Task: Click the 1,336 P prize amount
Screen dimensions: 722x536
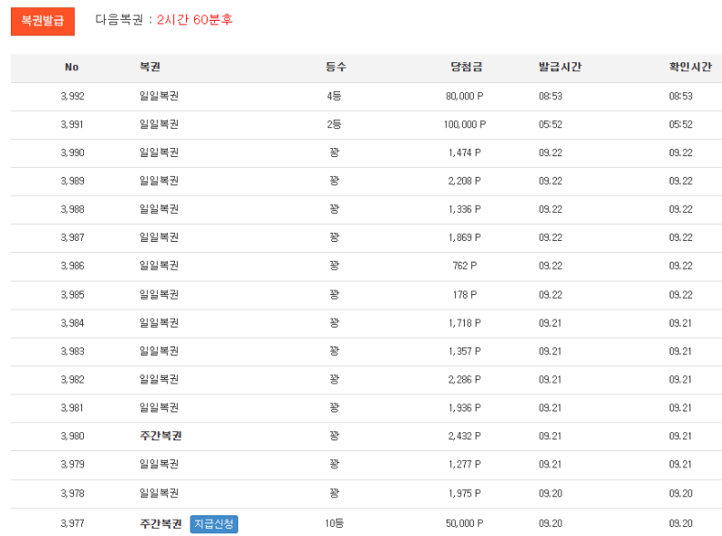Action: tap(465, 209)
